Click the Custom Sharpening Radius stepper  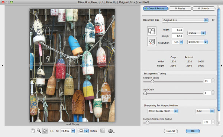pyautogui.click(x=213, y=122)
